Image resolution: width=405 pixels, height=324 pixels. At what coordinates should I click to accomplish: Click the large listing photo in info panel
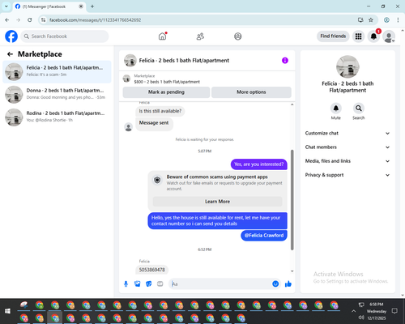click(x=347, y=66)
